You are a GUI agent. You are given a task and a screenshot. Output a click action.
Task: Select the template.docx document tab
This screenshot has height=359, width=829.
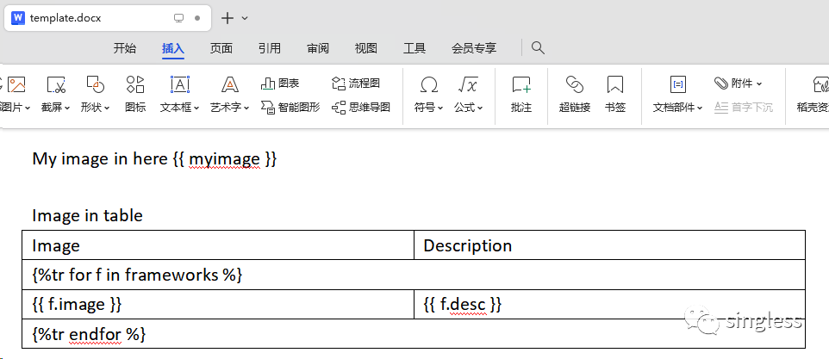point(108,18)
